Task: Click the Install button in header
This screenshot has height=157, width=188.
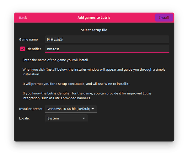Action: [164, 18]
